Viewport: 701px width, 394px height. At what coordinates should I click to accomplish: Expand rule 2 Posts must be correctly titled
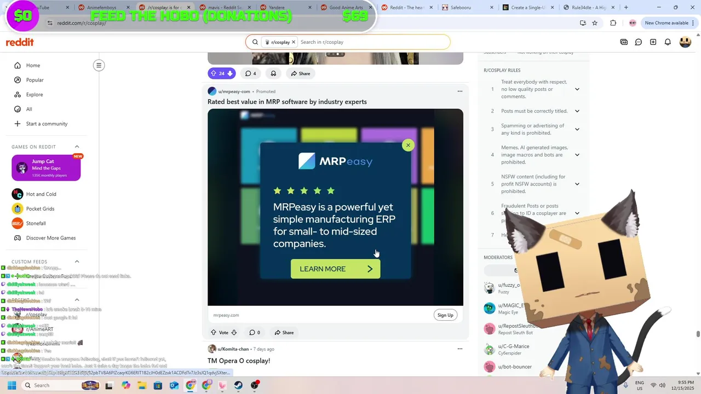577,111
